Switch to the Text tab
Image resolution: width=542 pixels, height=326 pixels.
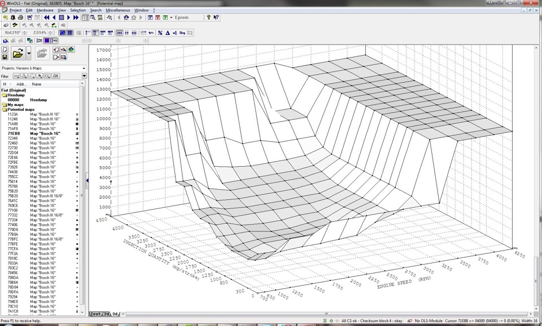[96, 314]
